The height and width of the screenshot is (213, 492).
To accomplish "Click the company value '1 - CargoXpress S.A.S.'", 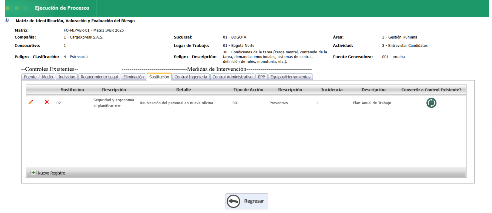I will (83, 37).
